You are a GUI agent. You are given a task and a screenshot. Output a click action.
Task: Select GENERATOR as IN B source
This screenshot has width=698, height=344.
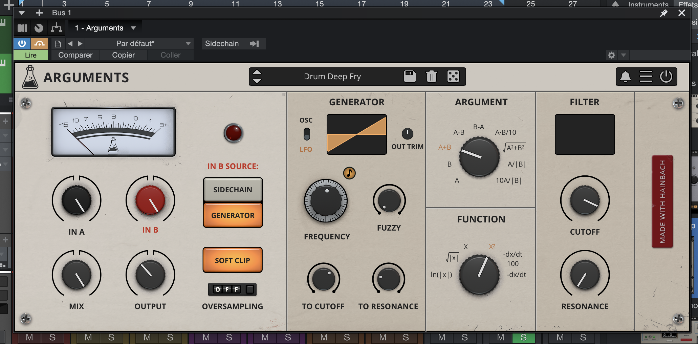(x=233, y=215)
